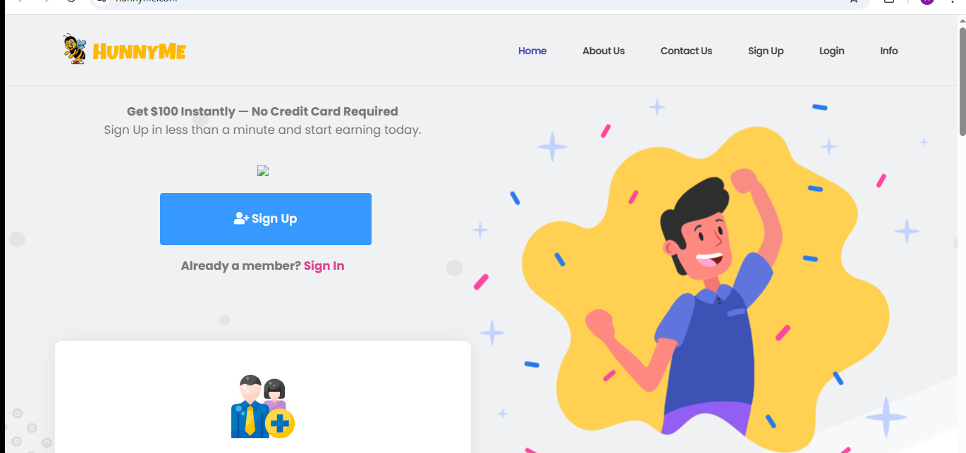Click the two-people add-member icon

coord(262,407)
